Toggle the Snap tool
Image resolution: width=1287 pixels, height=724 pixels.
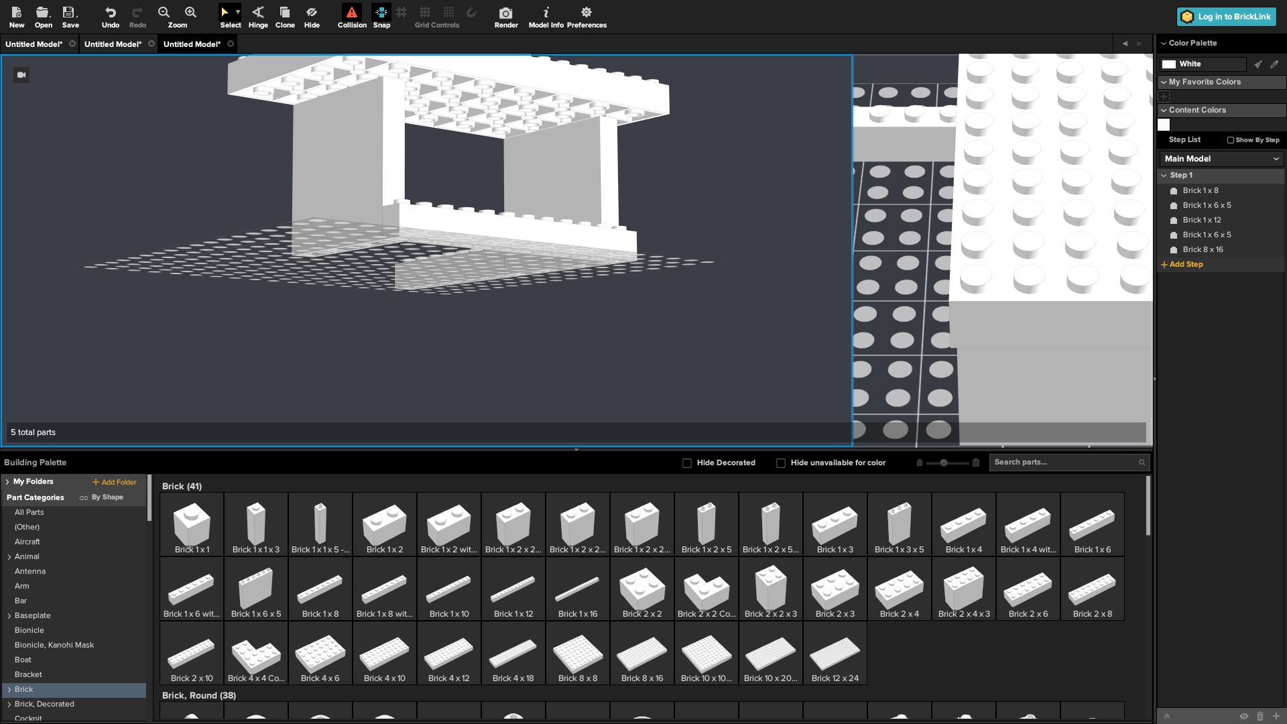click(x=381, y=17)
